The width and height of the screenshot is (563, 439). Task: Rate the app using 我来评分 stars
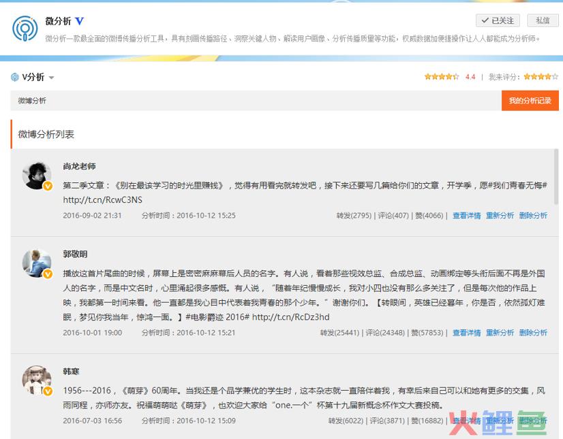[x=541, y=76]
